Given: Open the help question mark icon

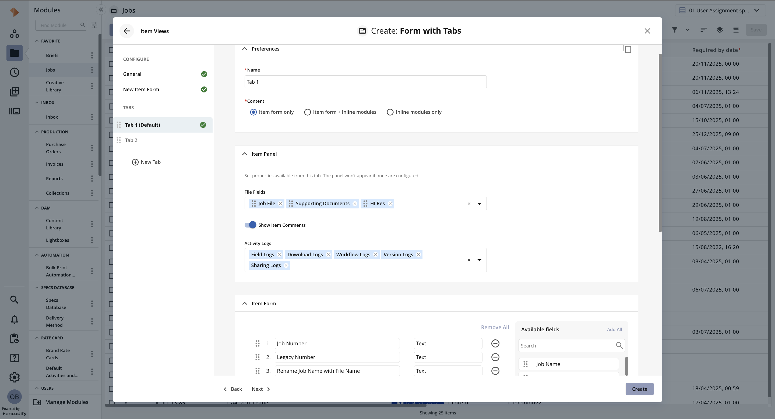Looking at the screenshot, I should pos(15,358).
